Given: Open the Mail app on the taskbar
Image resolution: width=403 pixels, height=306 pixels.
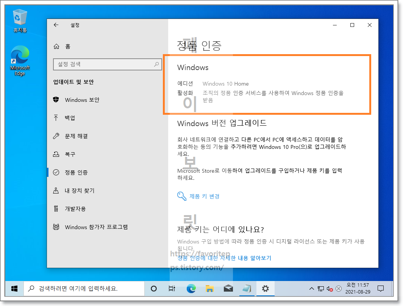Looking at the screenshot, I should pos(228,289).
